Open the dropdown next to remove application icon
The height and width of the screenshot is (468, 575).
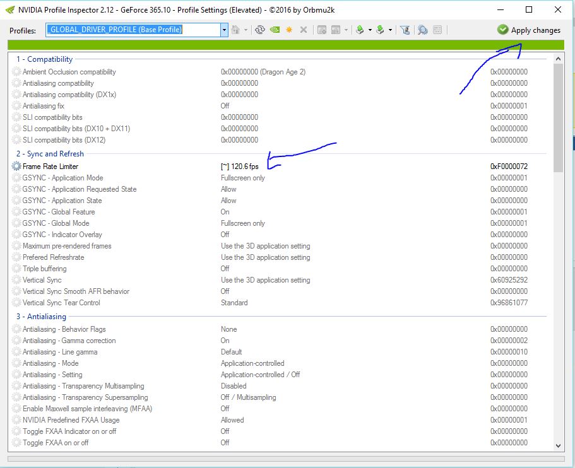point(346,30)
